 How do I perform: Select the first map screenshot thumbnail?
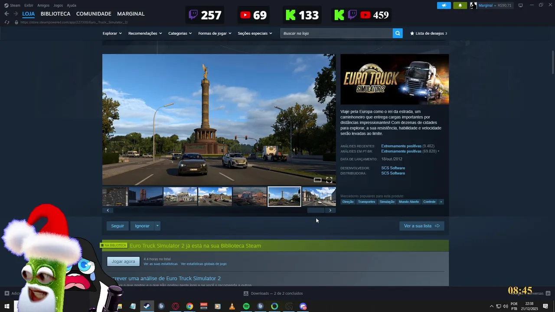115,197
